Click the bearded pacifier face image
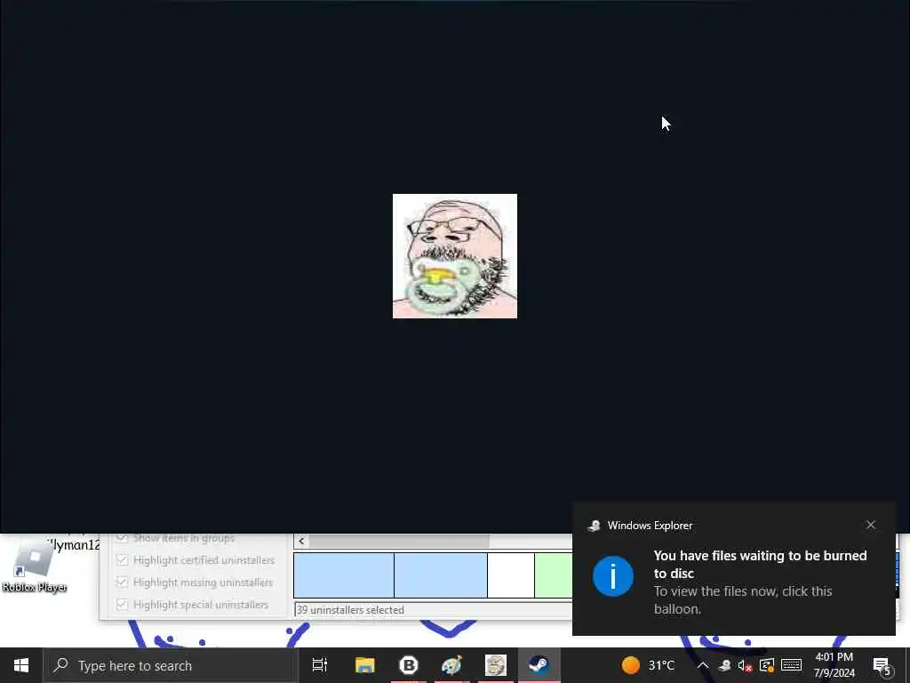 coord(455,256)
